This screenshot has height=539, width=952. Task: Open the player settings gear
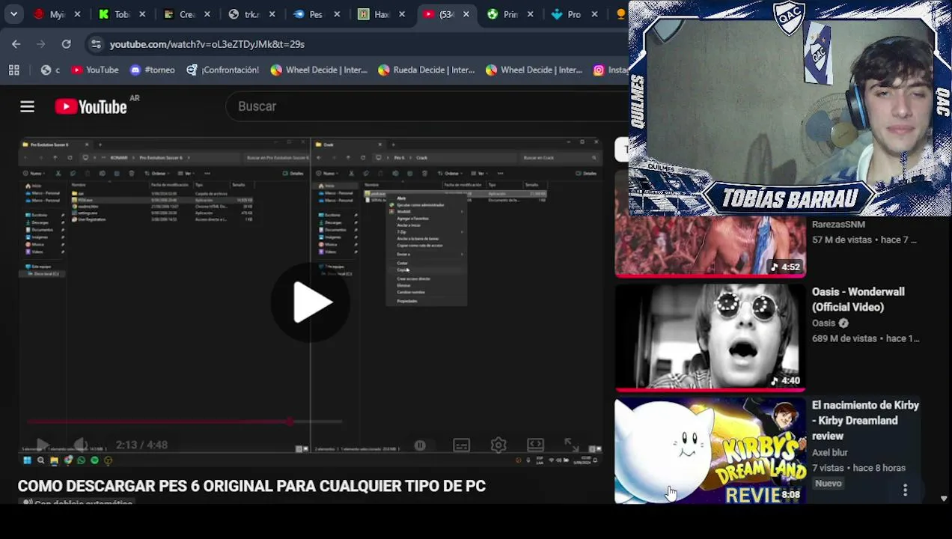[x=498, y=445]
